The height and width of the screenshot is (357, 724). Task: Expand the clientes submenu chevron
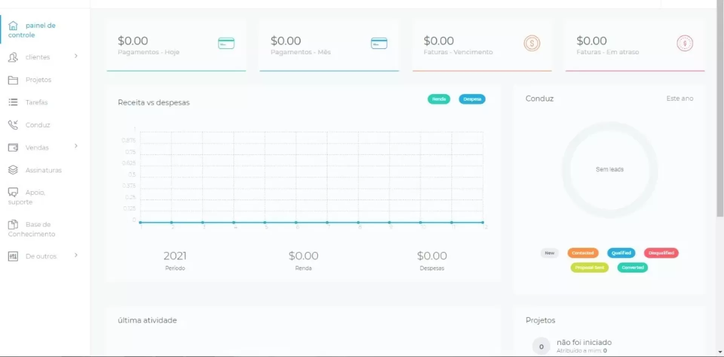click(76, 56)
